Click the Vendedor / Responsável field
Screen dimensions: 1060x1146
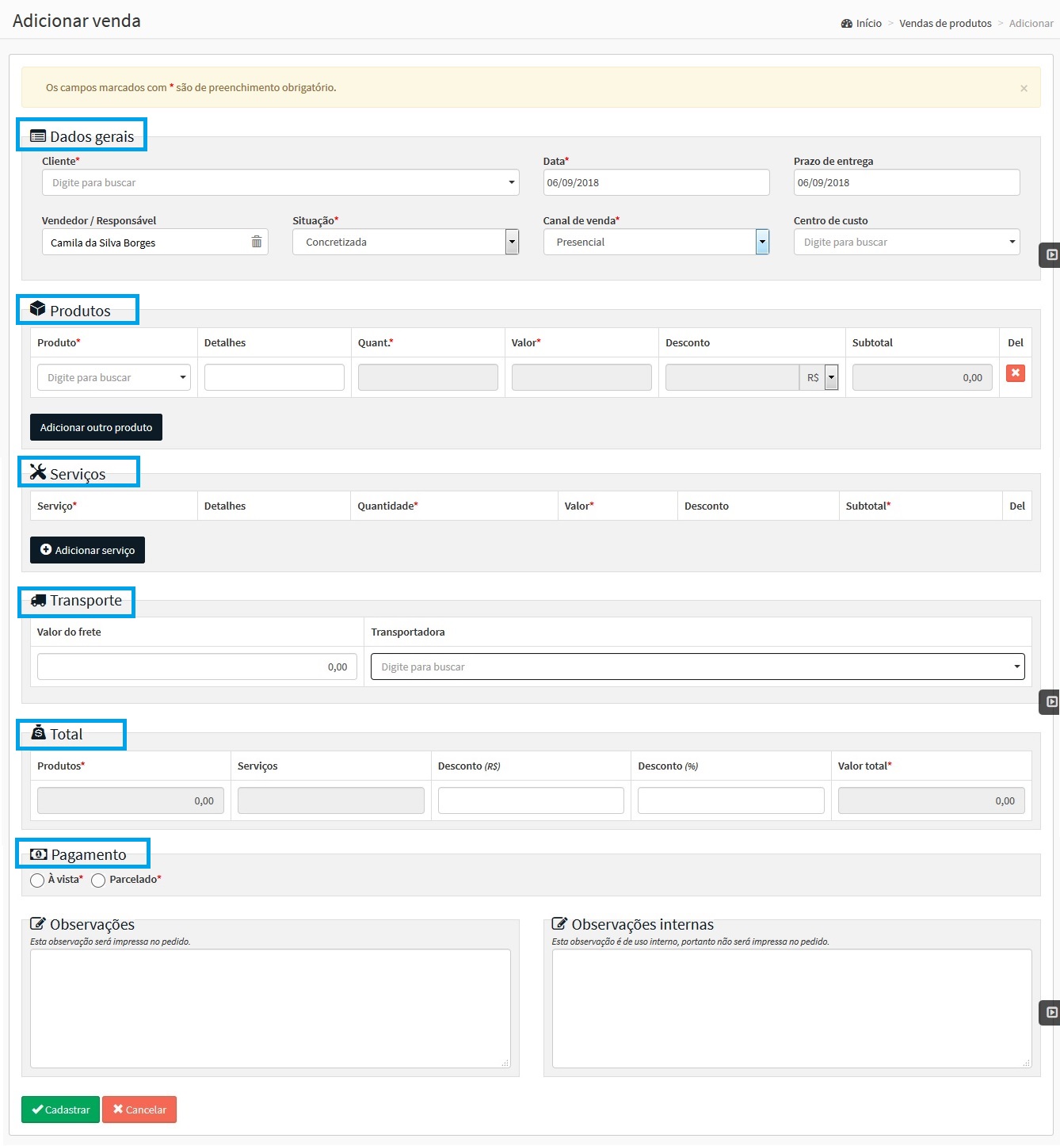pos(155,242)
